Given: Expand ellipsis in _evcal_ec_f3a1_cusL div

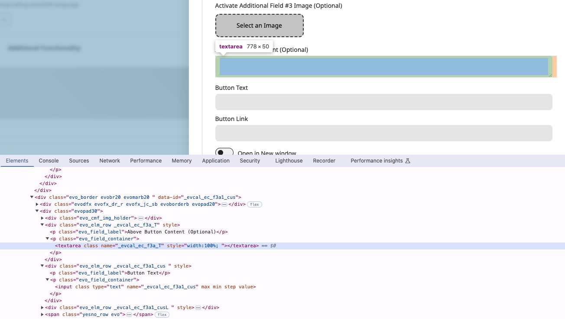Looking at the screenshot, I should tap(198, 308).
